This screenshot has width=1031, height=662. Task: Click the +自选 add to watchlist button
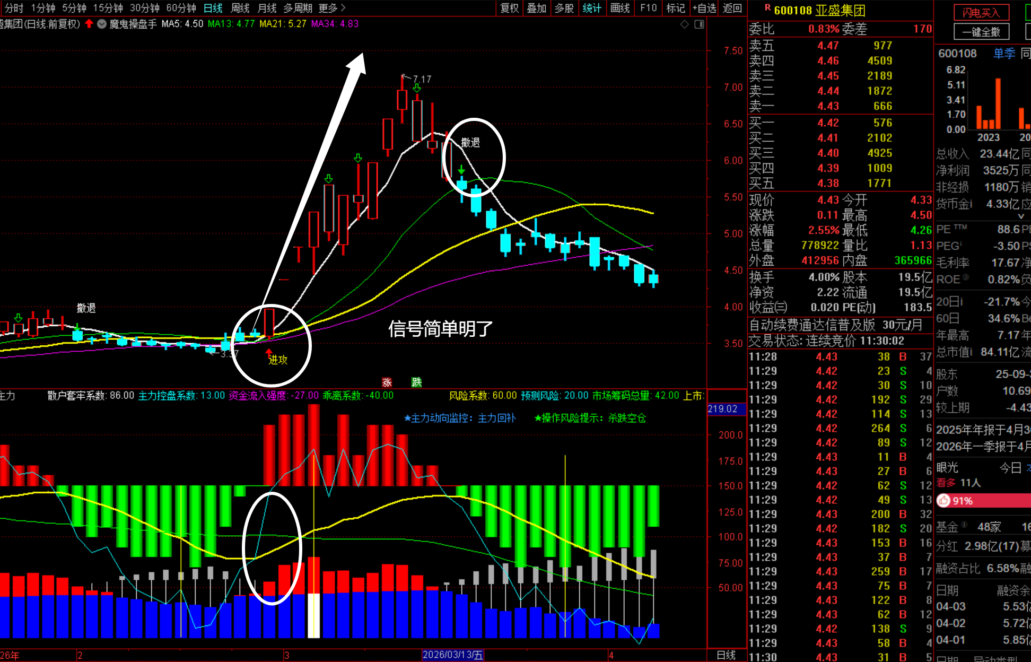[x=704, y=8]
